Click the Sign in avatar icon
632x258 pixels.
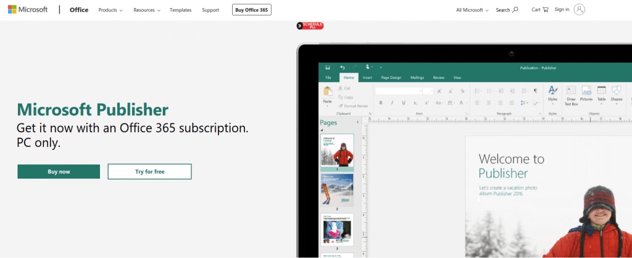(579, 10)
